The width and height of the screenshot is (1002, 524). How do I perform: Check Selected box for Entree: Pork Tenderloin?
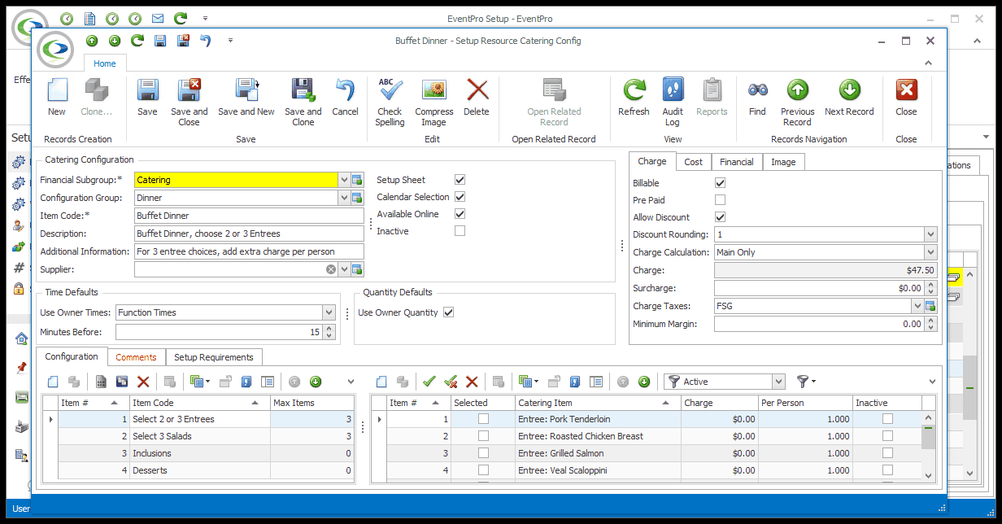coord(484,419)
